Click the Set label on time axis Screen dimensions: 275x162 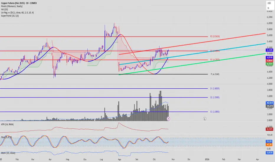point(137,159)
